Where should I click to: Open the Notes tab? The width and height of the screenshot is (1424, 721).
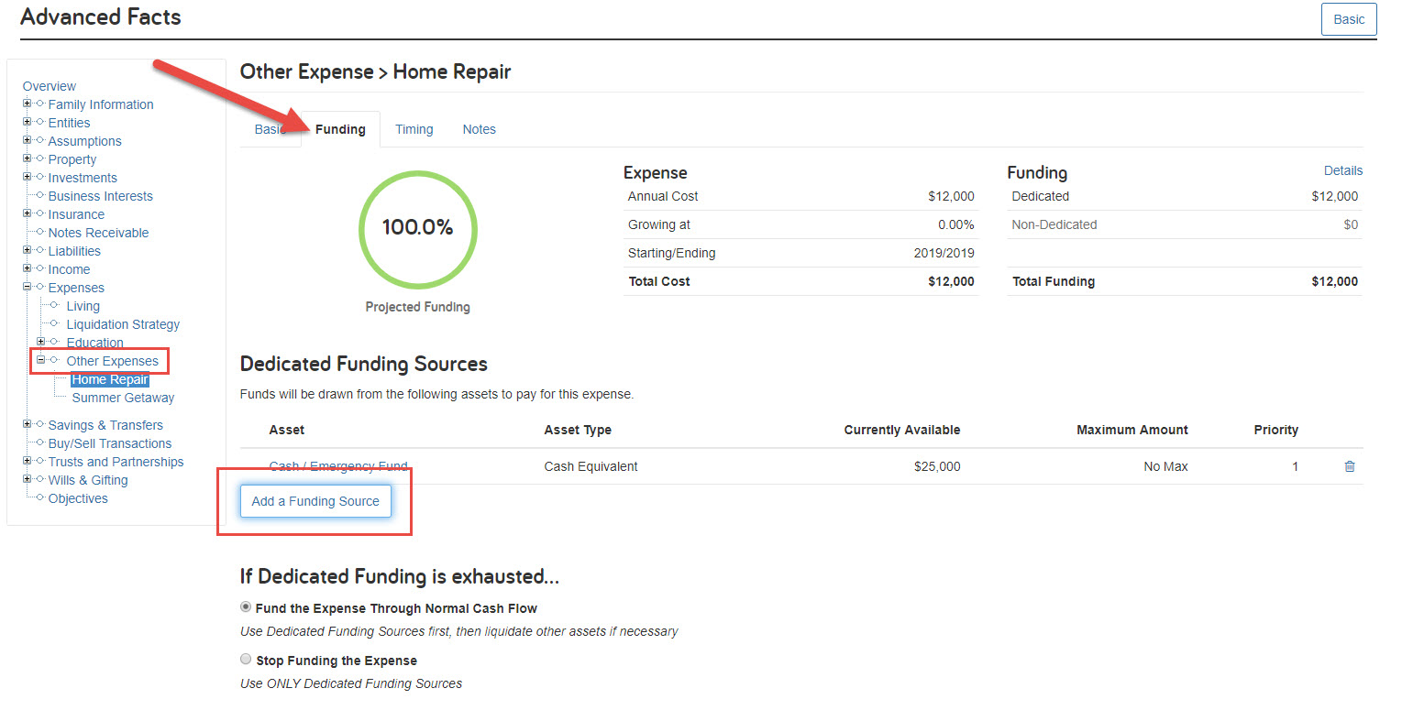480,129
